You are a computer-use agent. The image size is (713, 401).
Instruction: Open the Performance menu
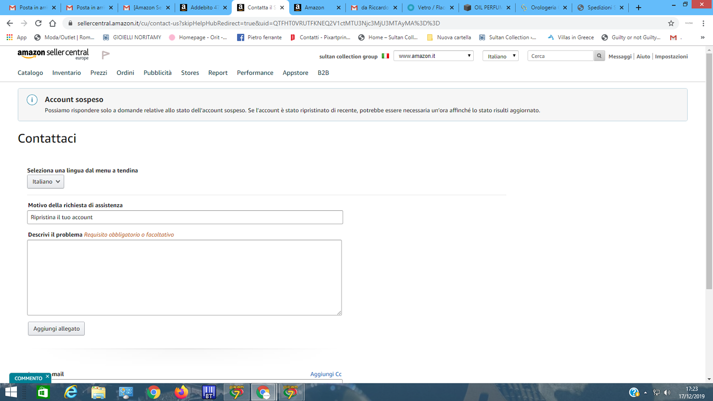[255, 73]
